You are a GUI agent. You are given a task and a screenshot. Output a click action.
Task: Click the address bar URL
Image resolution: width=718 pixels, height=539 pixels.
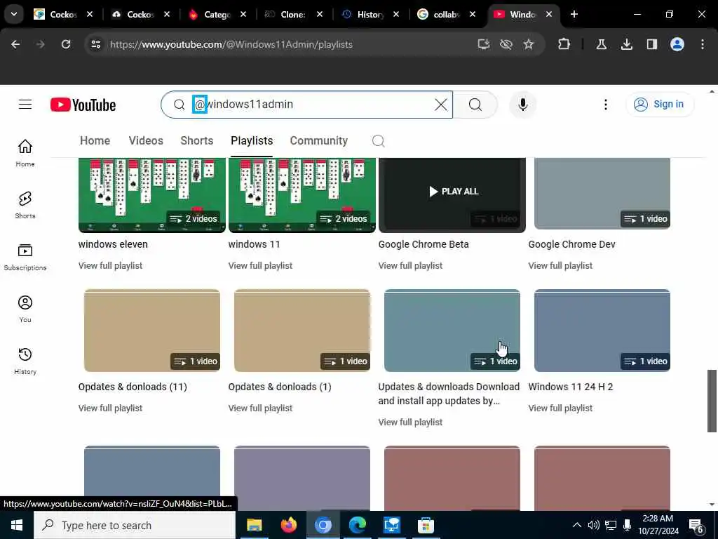231,44
